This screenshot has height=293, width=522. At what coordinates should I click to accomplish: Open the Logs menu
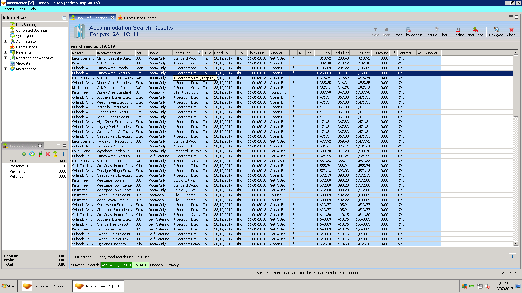21,9
